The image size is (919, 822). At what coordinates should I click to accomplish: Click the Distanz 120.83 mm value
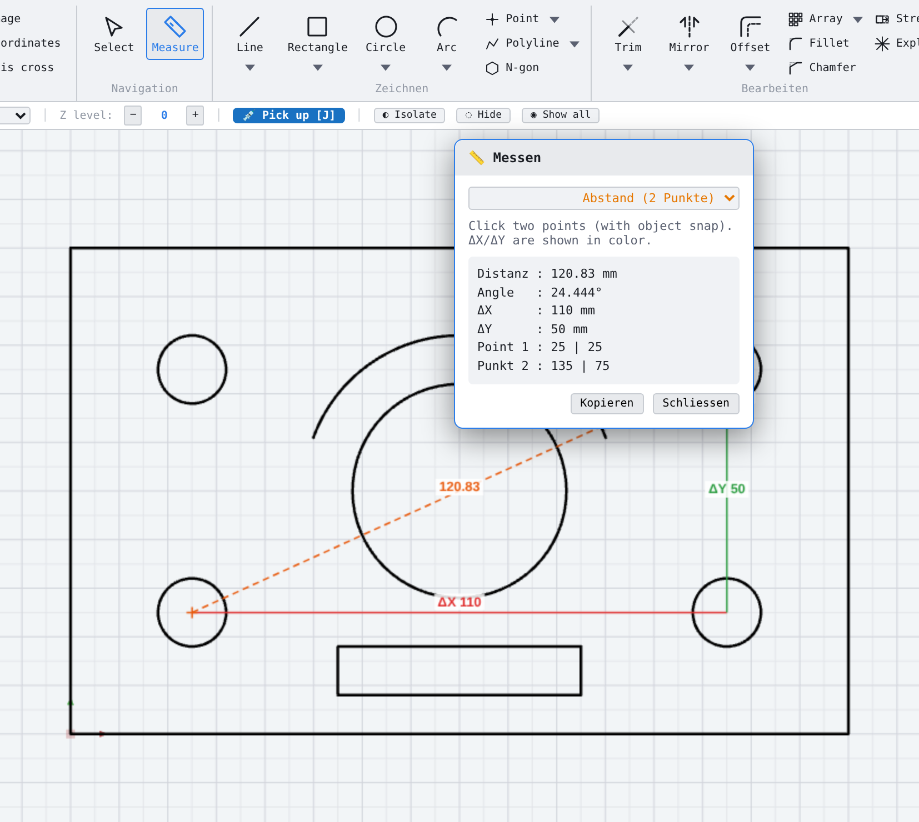point(584,274)
